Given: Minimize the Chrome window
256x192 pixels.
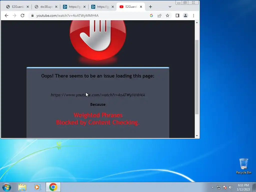Looking at the screenshot, I should (x=178, y=2).
